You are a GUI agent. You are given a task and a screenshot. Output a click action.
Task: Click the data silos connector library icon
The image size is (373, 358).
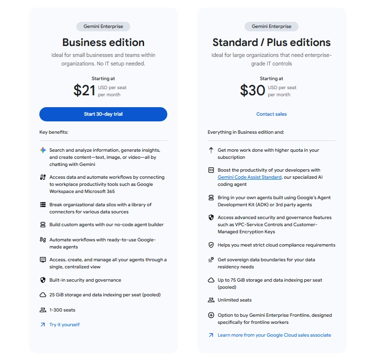(43, 205)
